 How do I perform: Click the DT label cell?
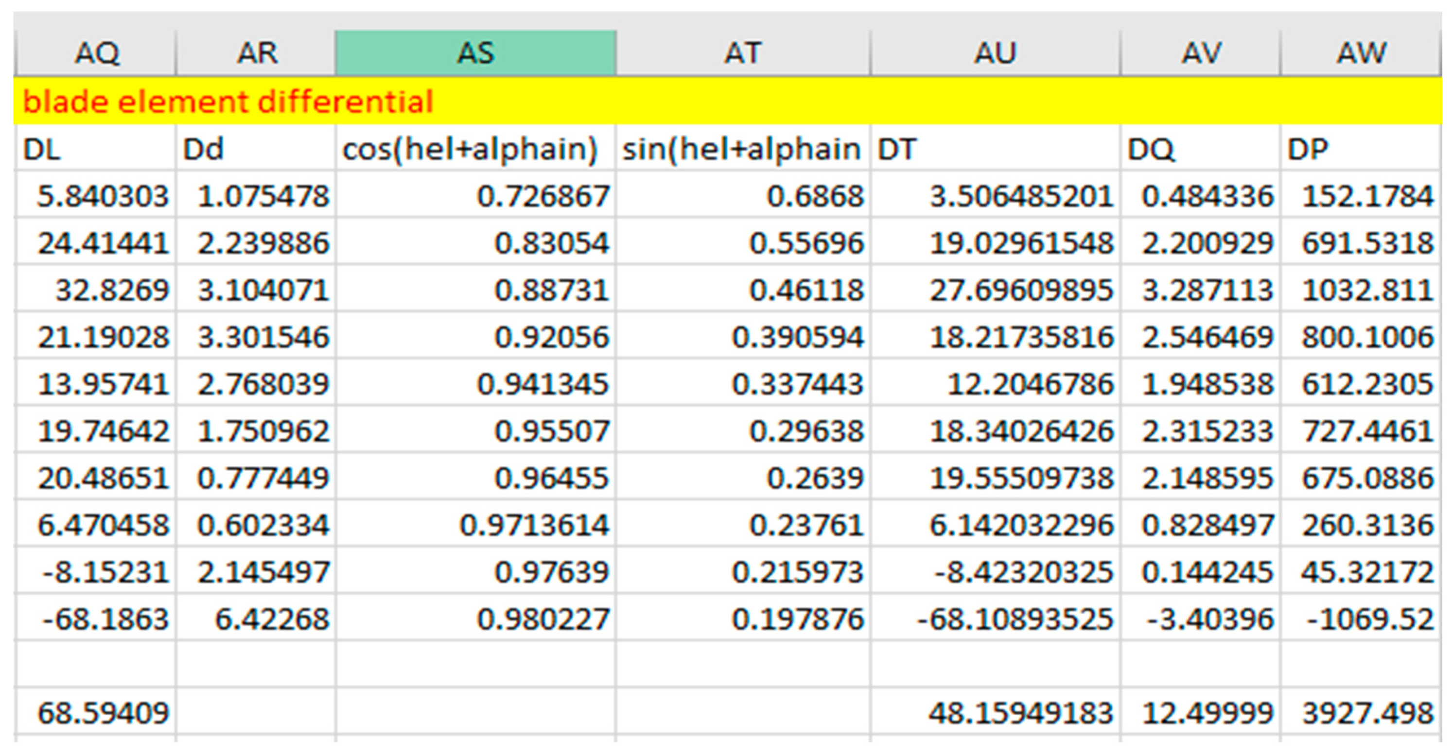point(995,150)
